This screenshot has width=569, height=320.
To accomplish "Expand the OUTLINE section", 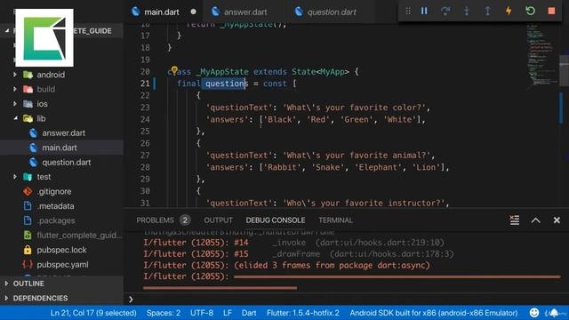I will coord(28,284).
